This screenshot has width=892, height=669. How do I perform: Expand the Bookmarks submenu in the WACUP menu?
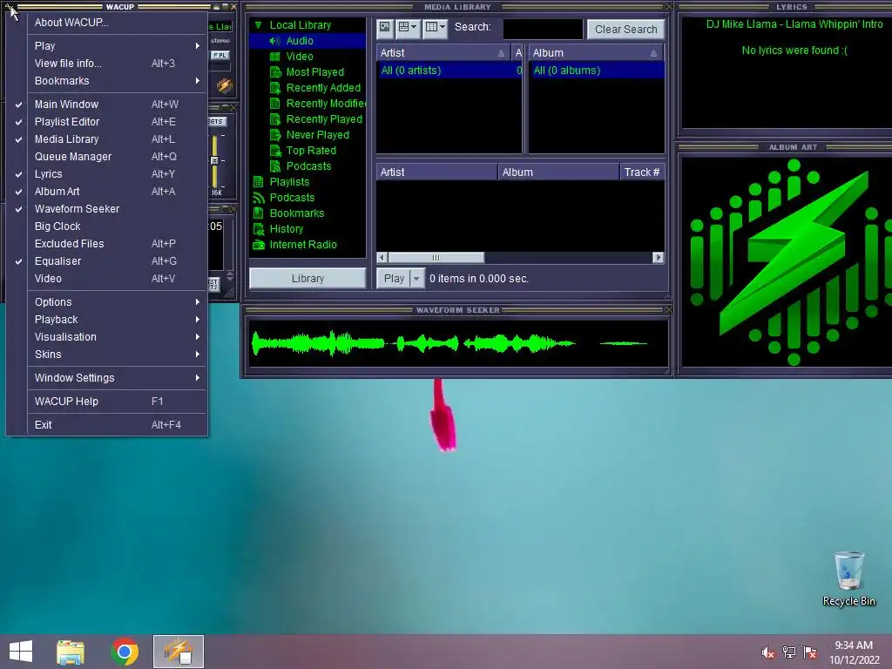pyautogui.click(x=106, y=81)
